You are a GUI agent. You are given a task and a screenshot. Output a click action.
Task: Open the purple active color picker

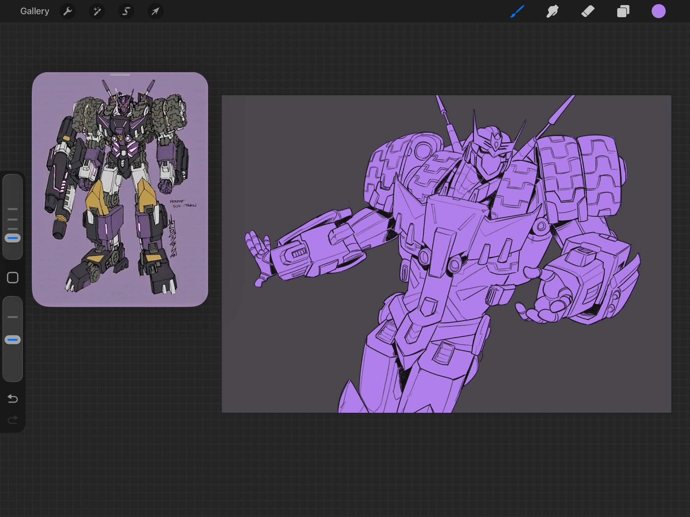click(x=658, y=11)
